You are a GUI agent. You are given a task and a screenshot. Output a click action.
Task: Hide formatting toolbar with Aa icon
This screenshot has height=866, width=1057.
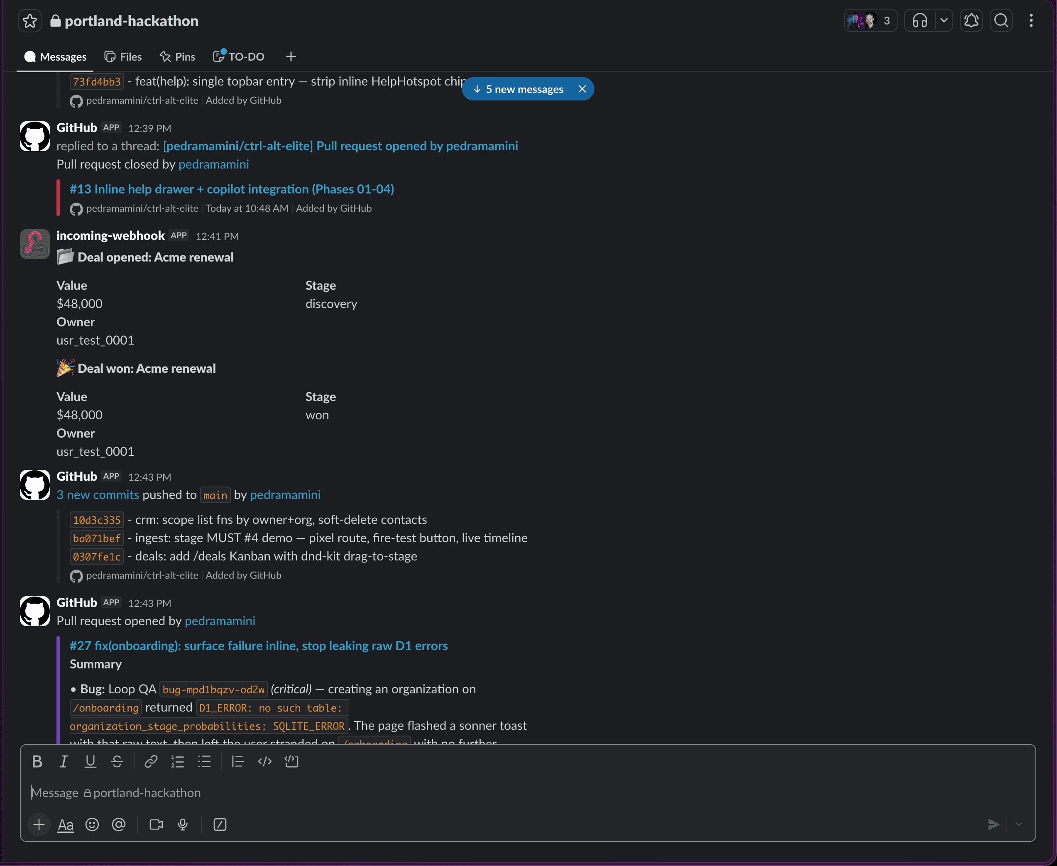click(x=65, y=824)
